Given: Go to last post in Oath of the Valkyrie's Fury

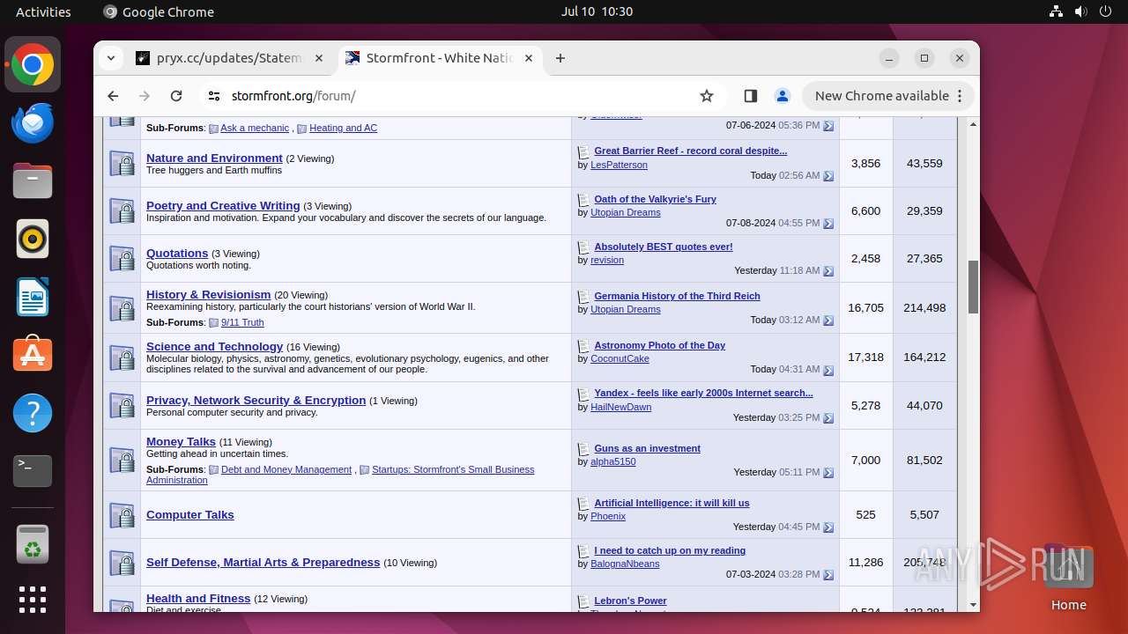Looking at the screenshot, I should (x=828, y=224).
